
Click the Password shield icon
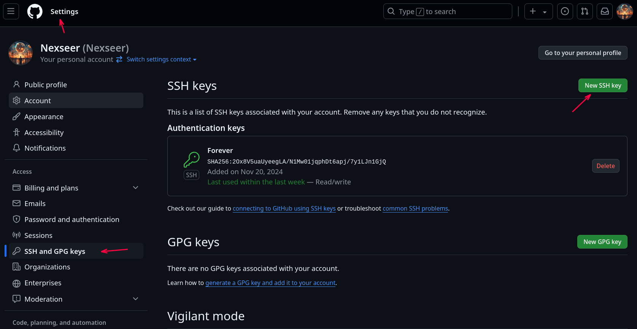tap(16, 219)
